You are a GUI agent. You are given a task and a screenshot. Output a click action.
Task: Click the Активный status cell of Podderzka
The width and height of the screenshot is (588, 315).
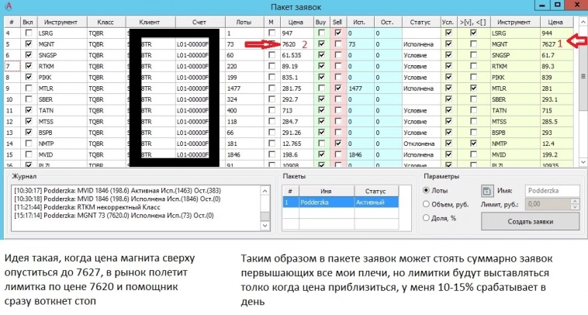coord(376,202)
